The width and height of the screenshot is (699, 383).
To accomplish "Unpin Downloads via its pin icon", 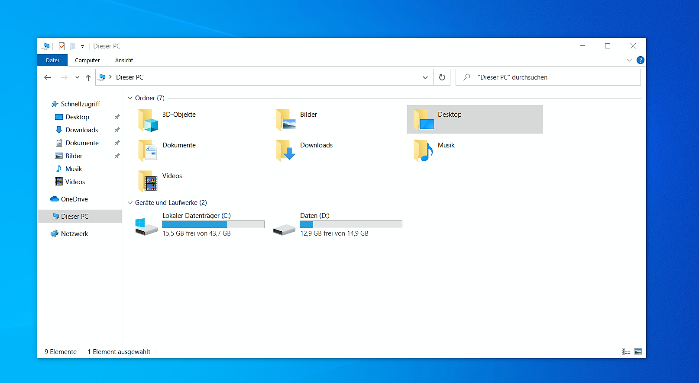I will tap(117, 130).
